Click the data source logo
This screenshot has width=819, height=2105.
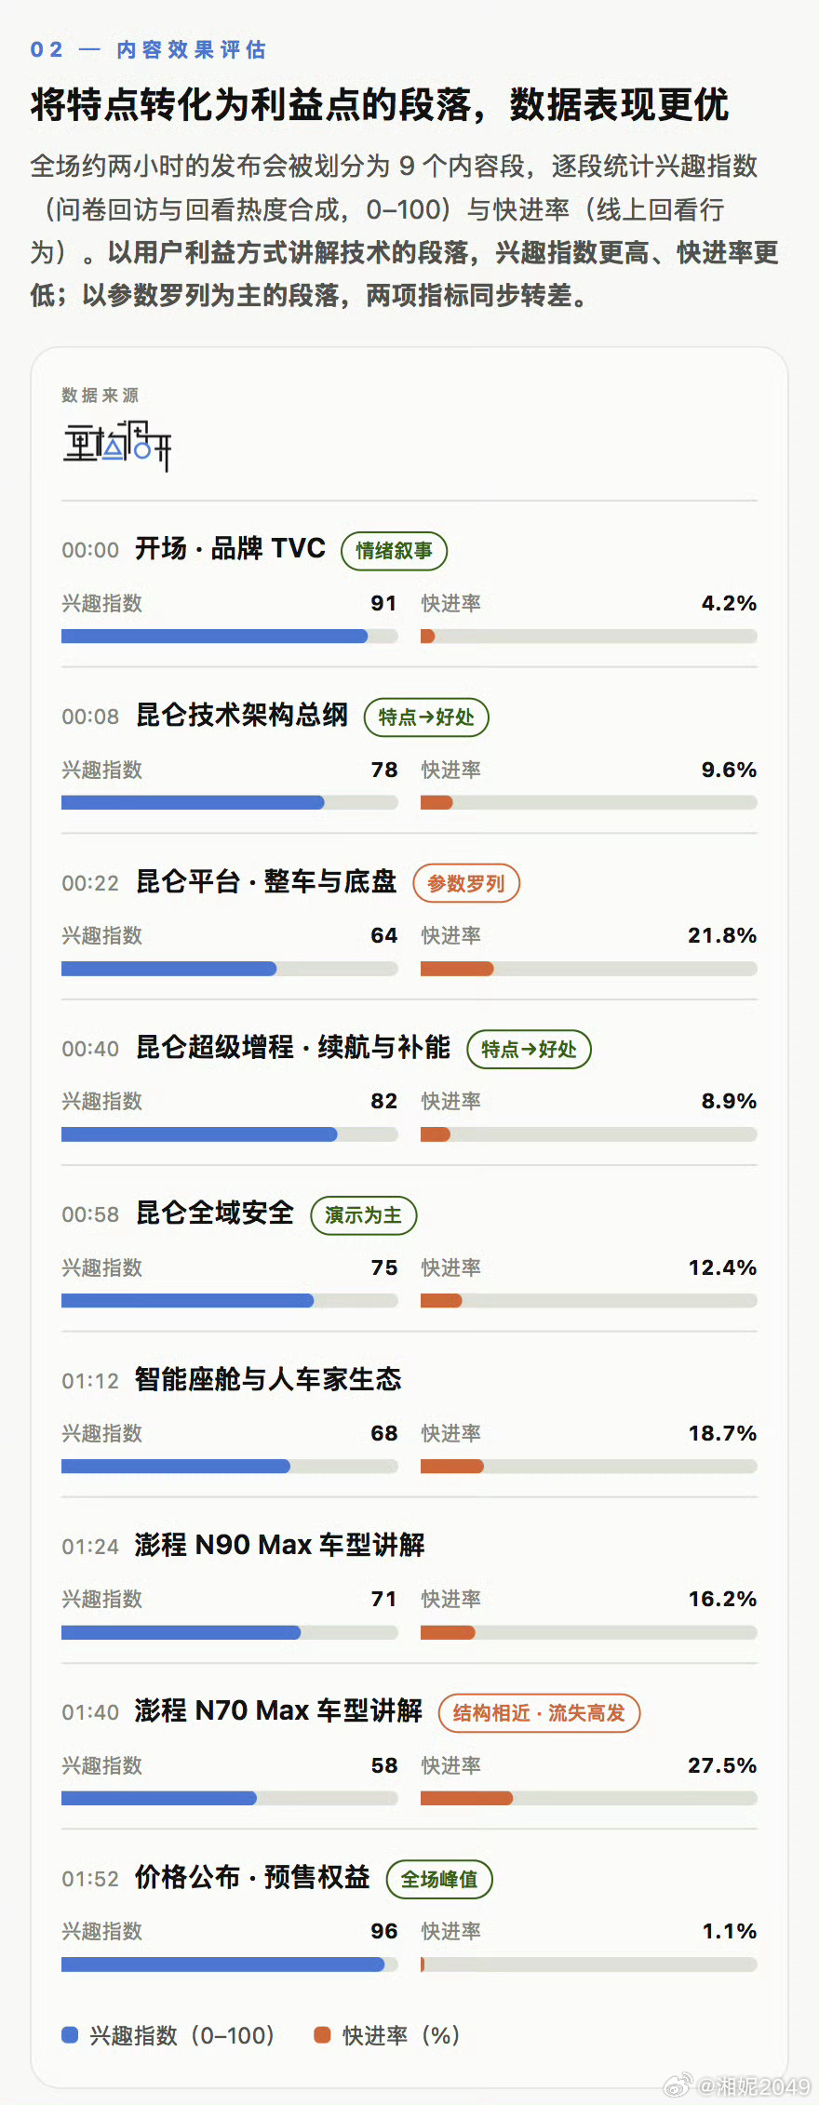[x=117, y=446]
